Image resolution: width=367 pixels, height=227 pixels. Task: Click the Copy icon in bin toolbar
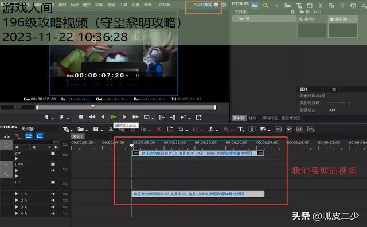[331, 5]
